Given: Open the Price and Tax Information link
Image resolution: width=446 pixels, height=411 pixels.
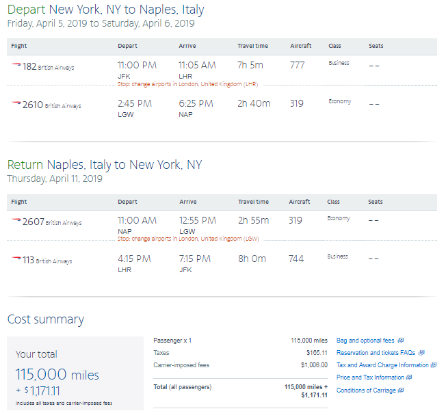Looking at the screenshot, I should click(x=370, y=377).
